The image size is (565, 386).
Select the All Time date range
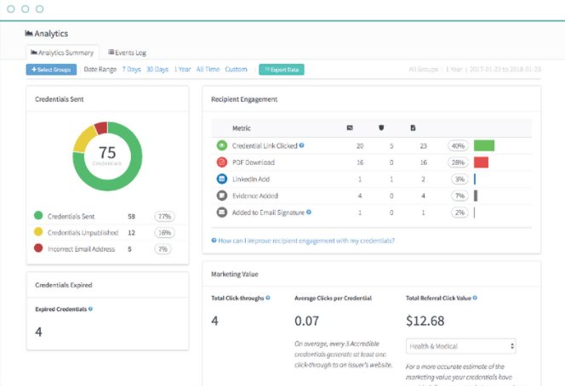208,70
